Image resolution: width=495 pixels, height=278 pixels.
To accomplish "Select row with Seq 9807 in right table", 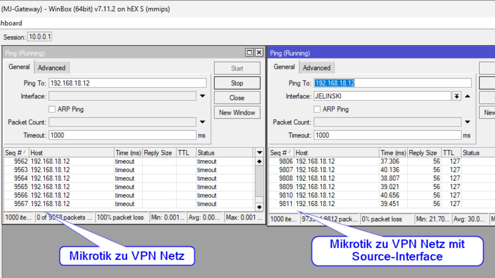I will (x=382, y=170).
